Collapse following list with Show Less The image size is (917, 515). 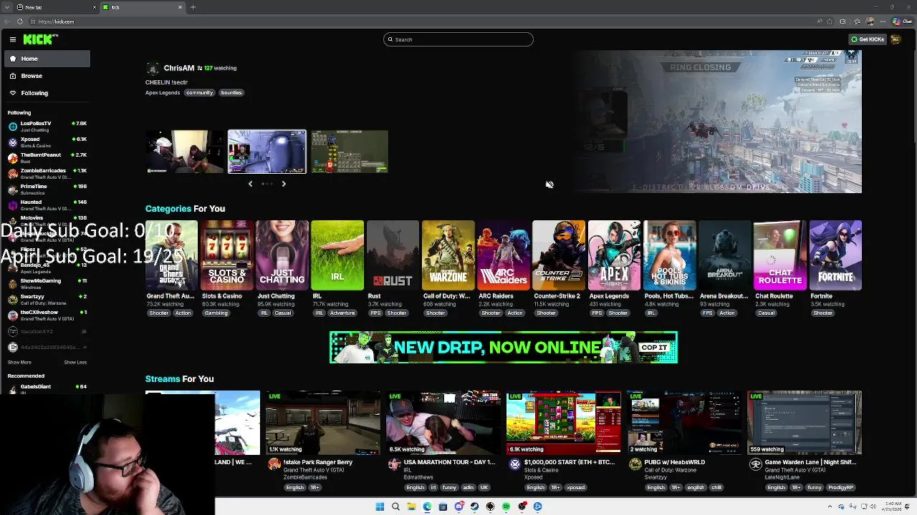[75, 362]
